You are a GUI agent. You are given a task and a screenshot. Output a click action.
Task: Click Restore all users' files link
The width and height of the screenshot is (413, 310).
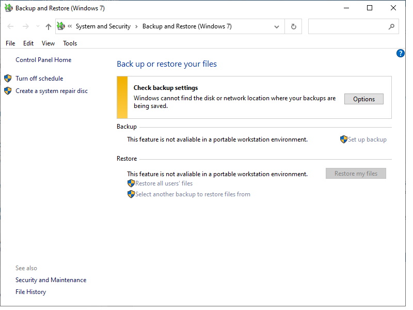[x=164, y=184]
